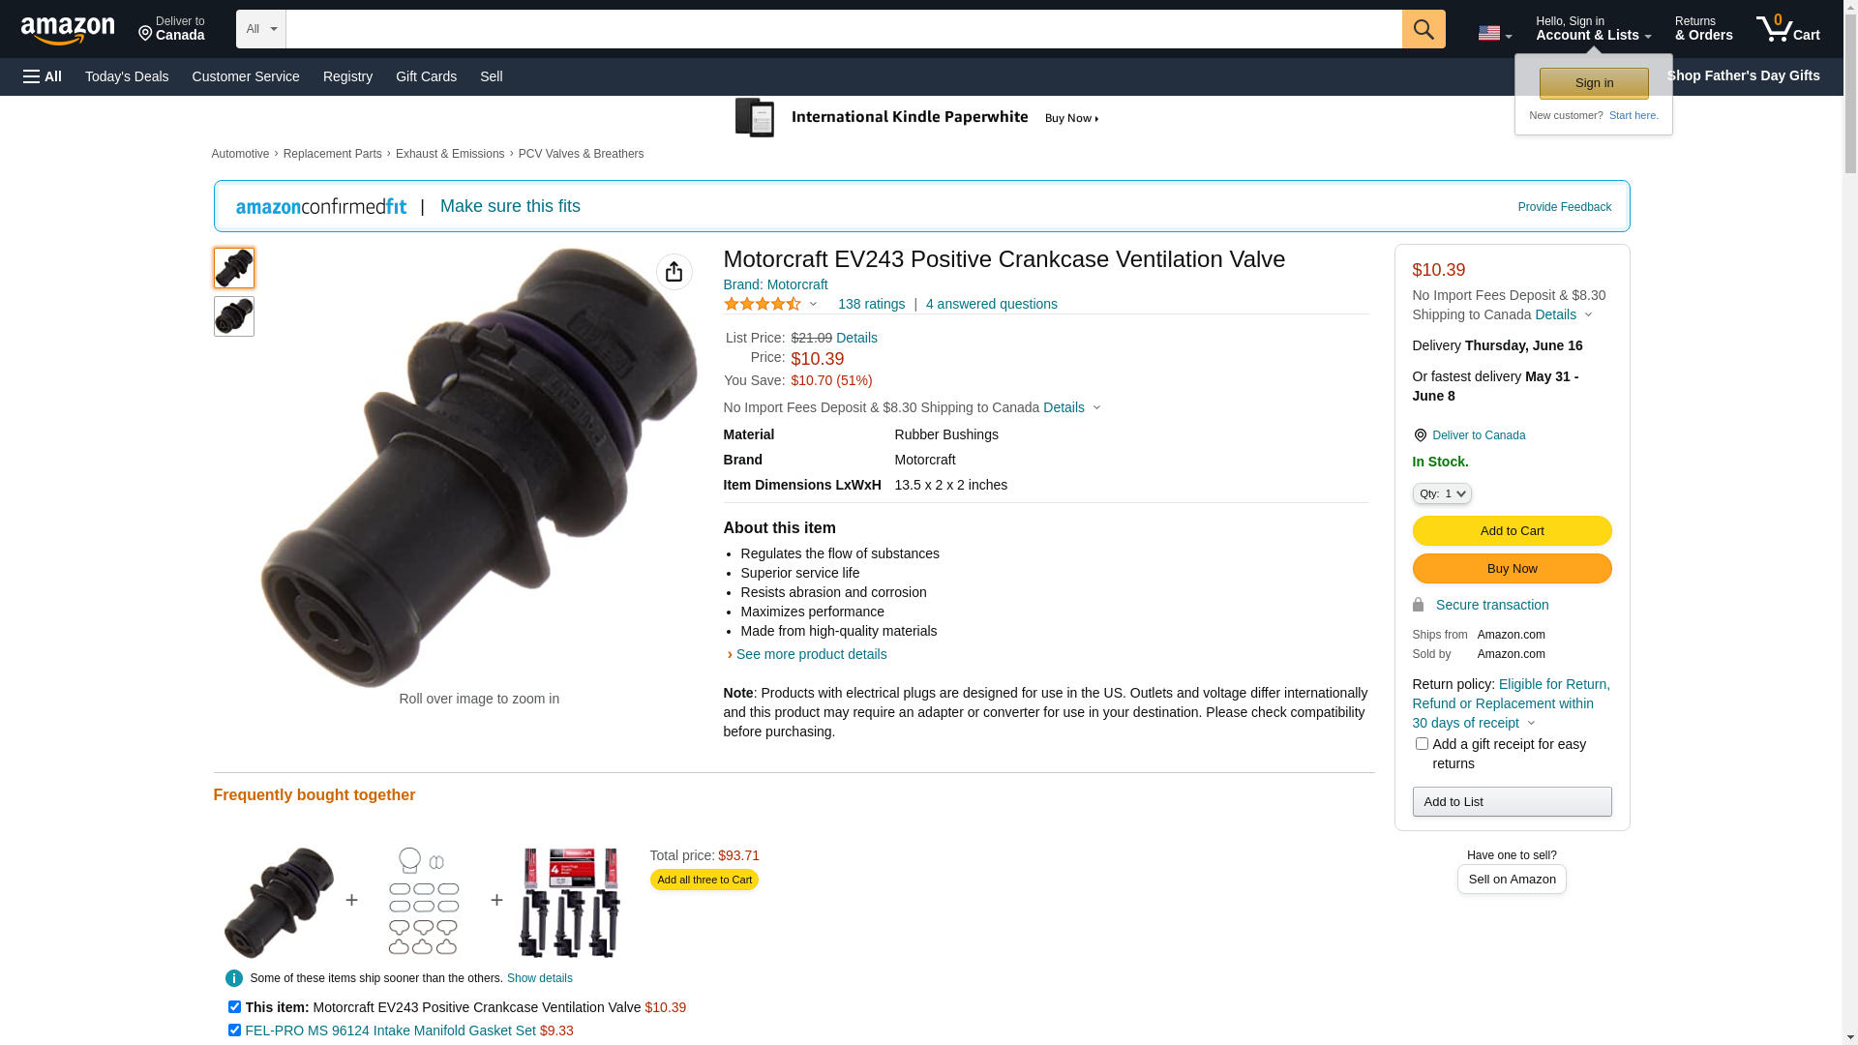The height and width of the screenshot is (1045, 1858).
Task: Toggle the gift receipt checkbox
Action: pyautogui.click(x=1422, y=744)
